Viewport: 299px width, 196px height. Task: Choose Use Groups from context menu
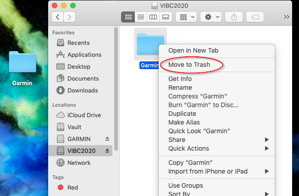click(216, 185)
